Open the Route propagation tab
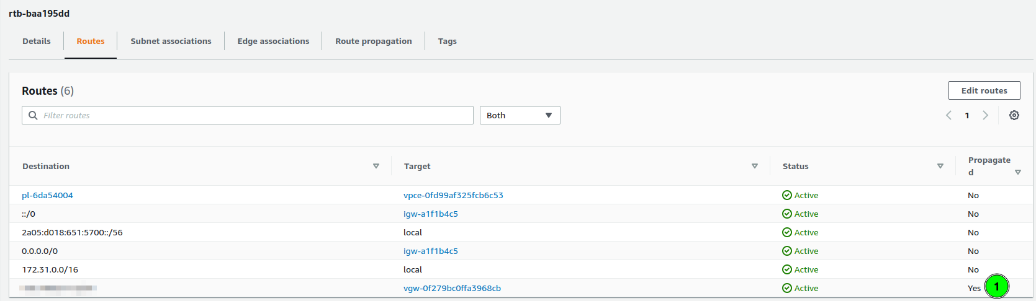 click(x=373, y=41)
